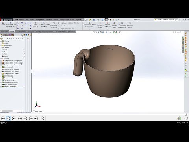
Task: Expand Вырез-Повернуть2 feature node
Action: (1, 87)
